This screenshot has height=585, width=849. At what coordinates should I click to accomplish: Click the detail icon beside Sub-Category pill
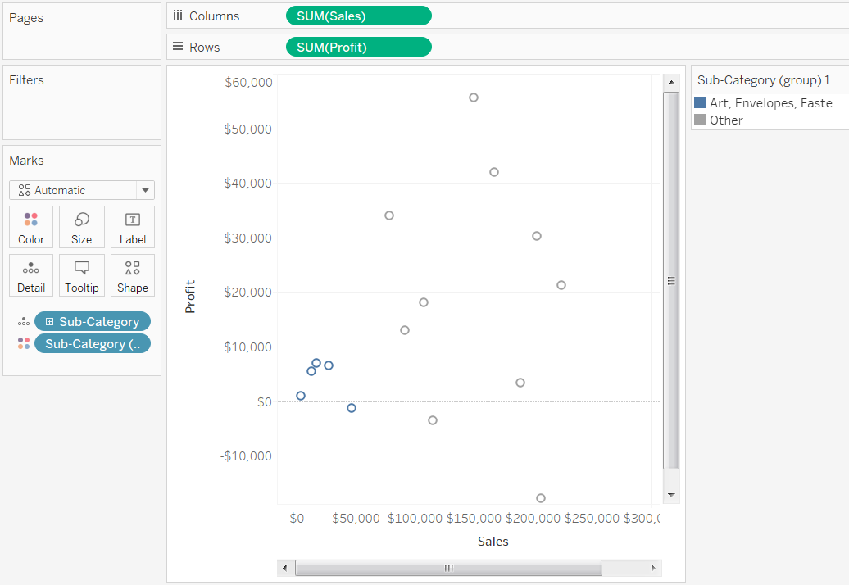(23, 321)
